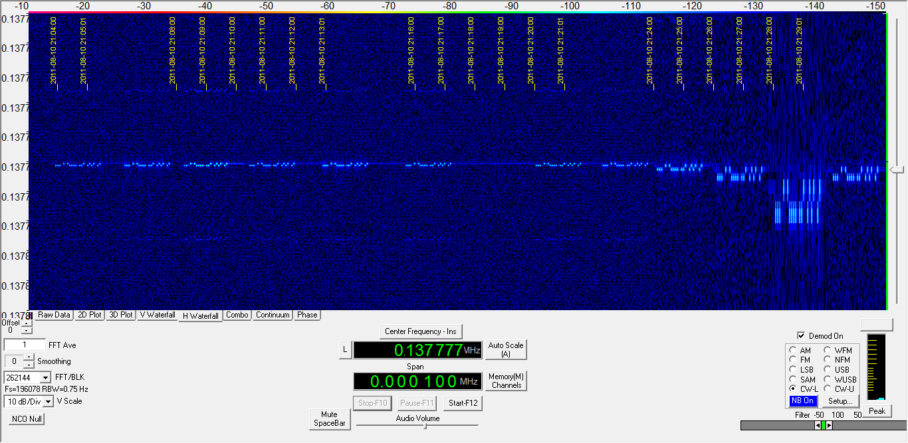Click the Start-F12 button
The height and width of the screenshot is (443, 908).
point(462,402)
